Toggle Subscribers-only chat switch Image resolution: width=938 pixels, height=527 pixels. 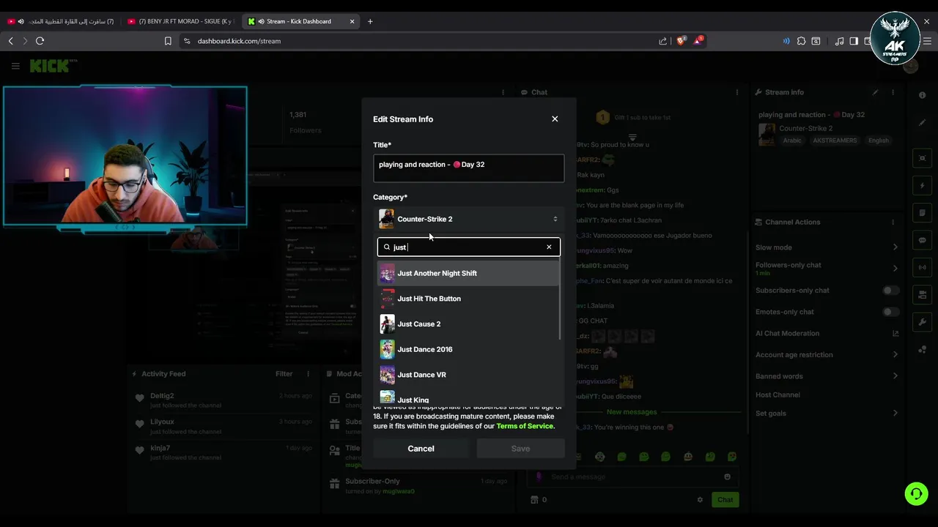tap(890, 291)
